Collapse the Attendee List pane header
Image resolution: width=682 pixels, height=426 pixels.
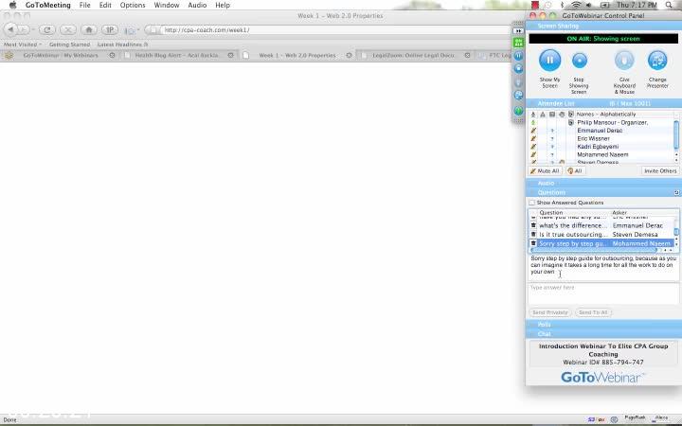[x=603, y=103]
